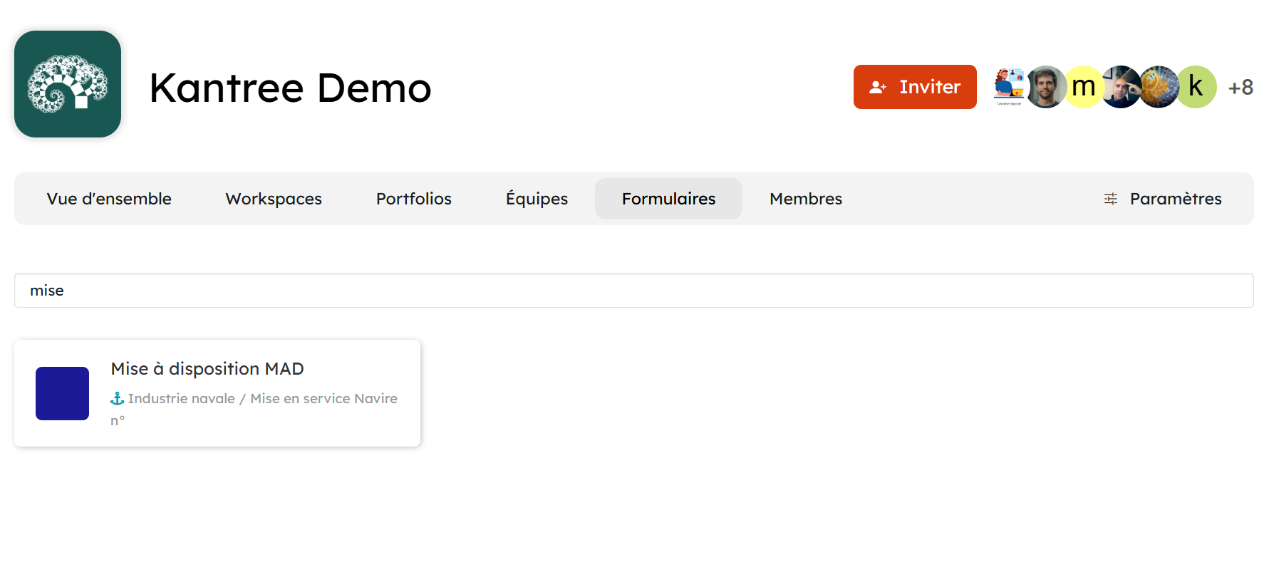Click the yellow "m" member avatar

click(x=1084, y=87)
